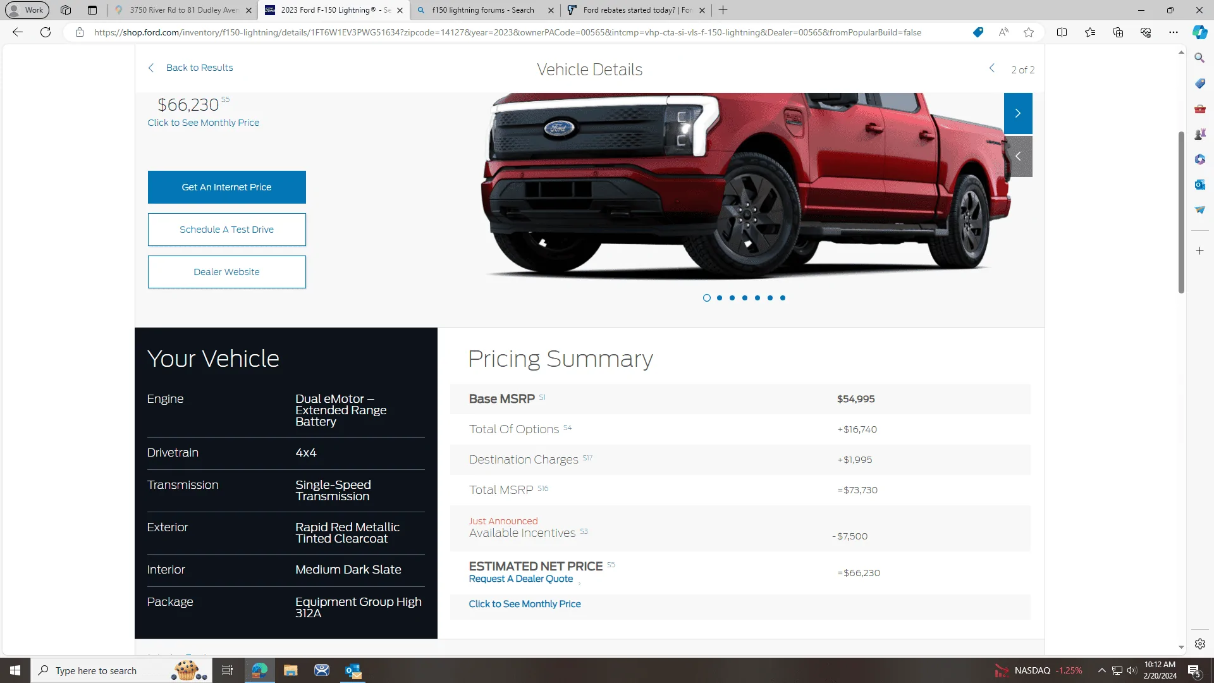
Task: Open Browser essentials
Action: (x=1145, y=32)
